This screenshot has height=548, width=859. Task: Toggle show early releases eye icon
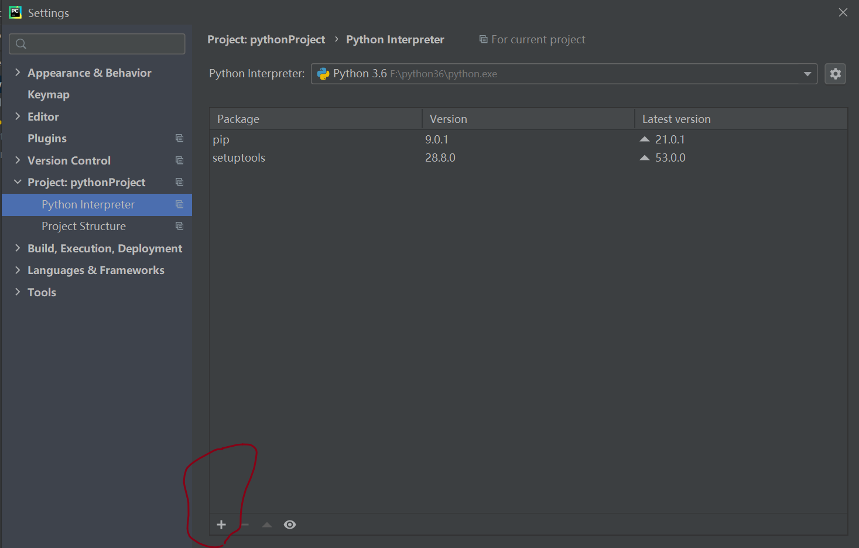coord(290,525)
